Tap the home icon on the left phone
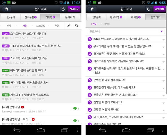The height and width of the screenshot is (135, 167). point(6,9)
